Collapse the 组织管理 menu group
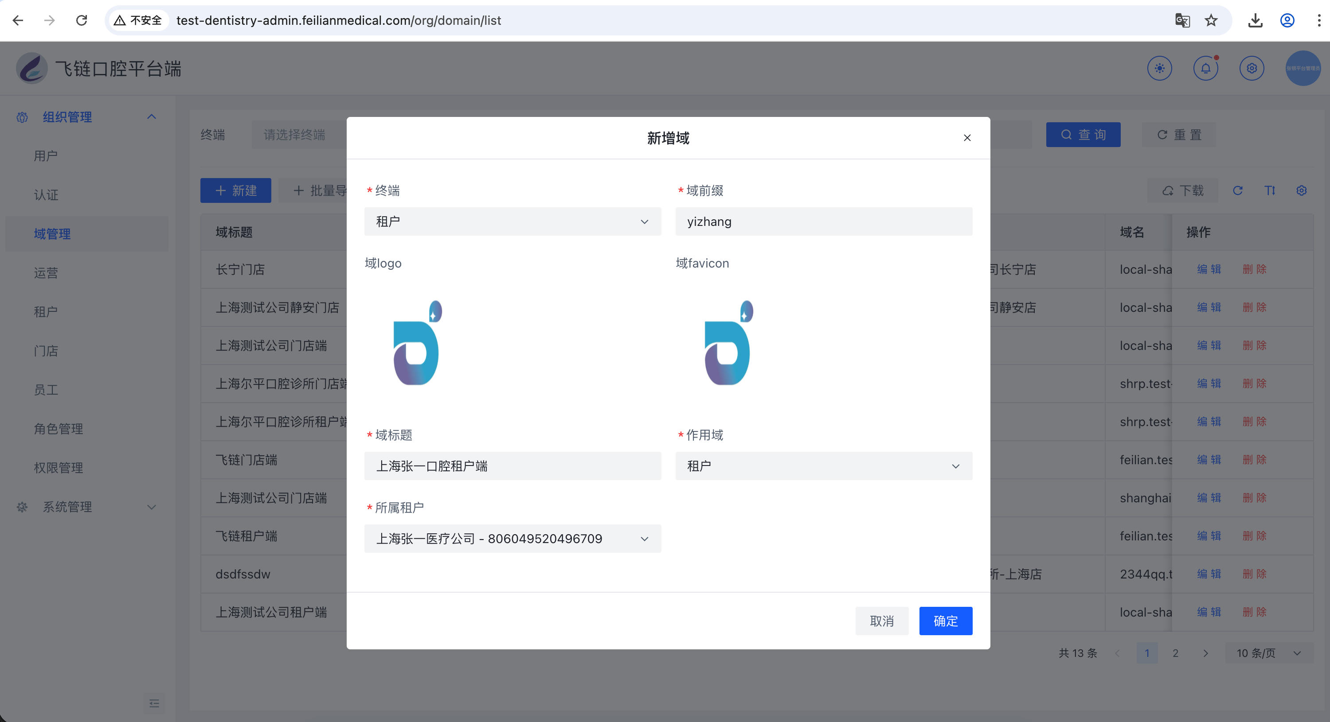Image resolution: width=1330 pixels, height=722 pixels. 87,117
